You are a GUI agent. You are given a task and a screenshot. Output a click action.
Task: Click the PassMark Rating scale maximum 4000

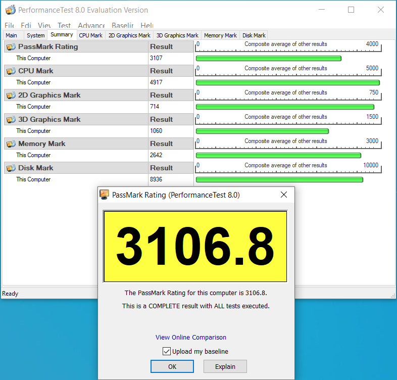click(372, 44)
